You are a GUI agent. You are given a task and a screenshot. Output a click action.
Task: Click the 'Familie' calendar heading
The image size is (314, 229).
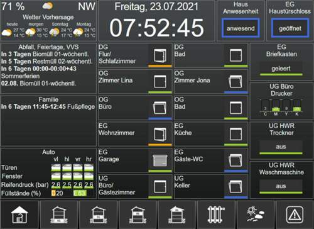[x=48, y=99]
